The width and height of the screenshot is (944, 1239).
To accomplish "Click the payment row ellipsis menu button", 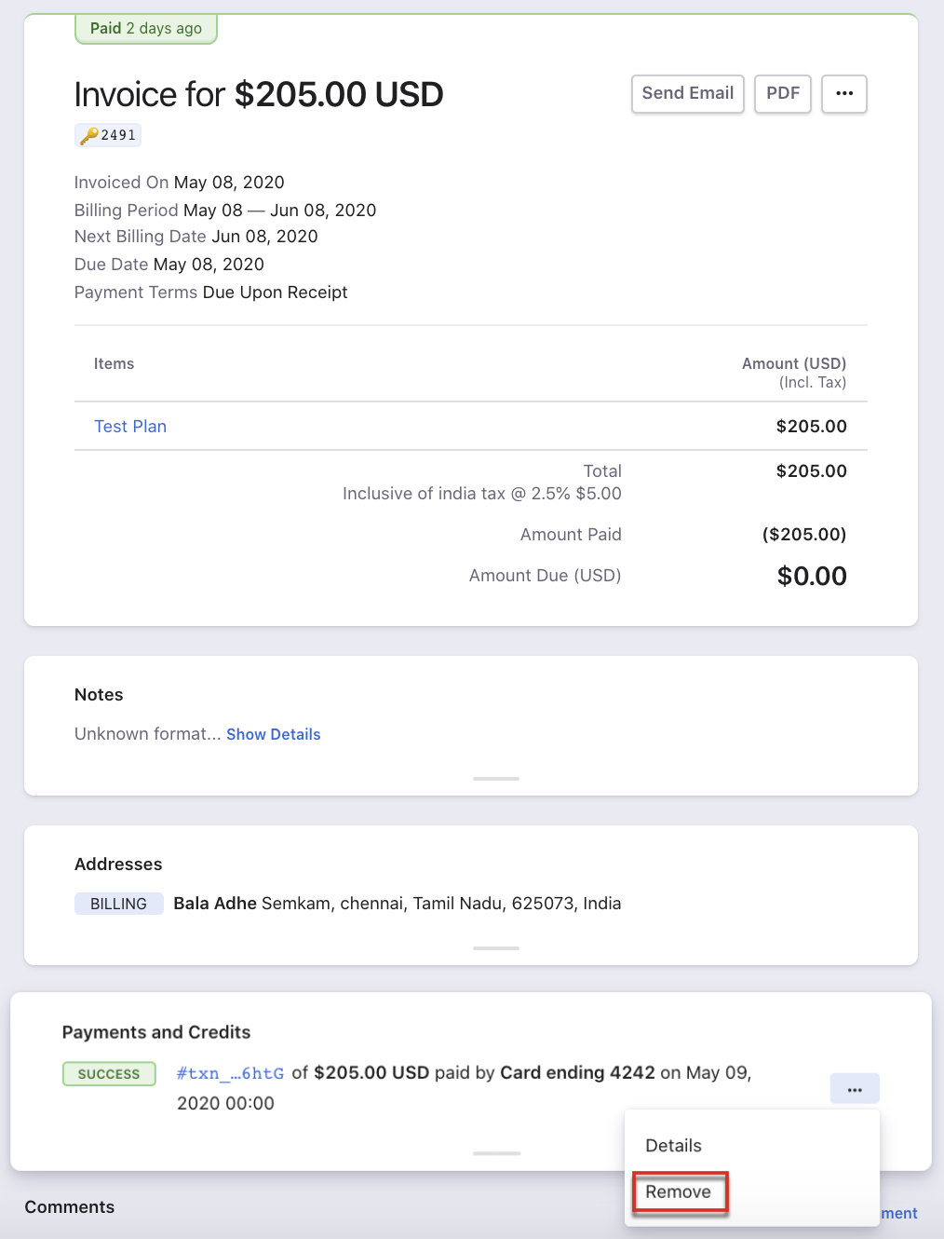I will [x=855, y=1089].
